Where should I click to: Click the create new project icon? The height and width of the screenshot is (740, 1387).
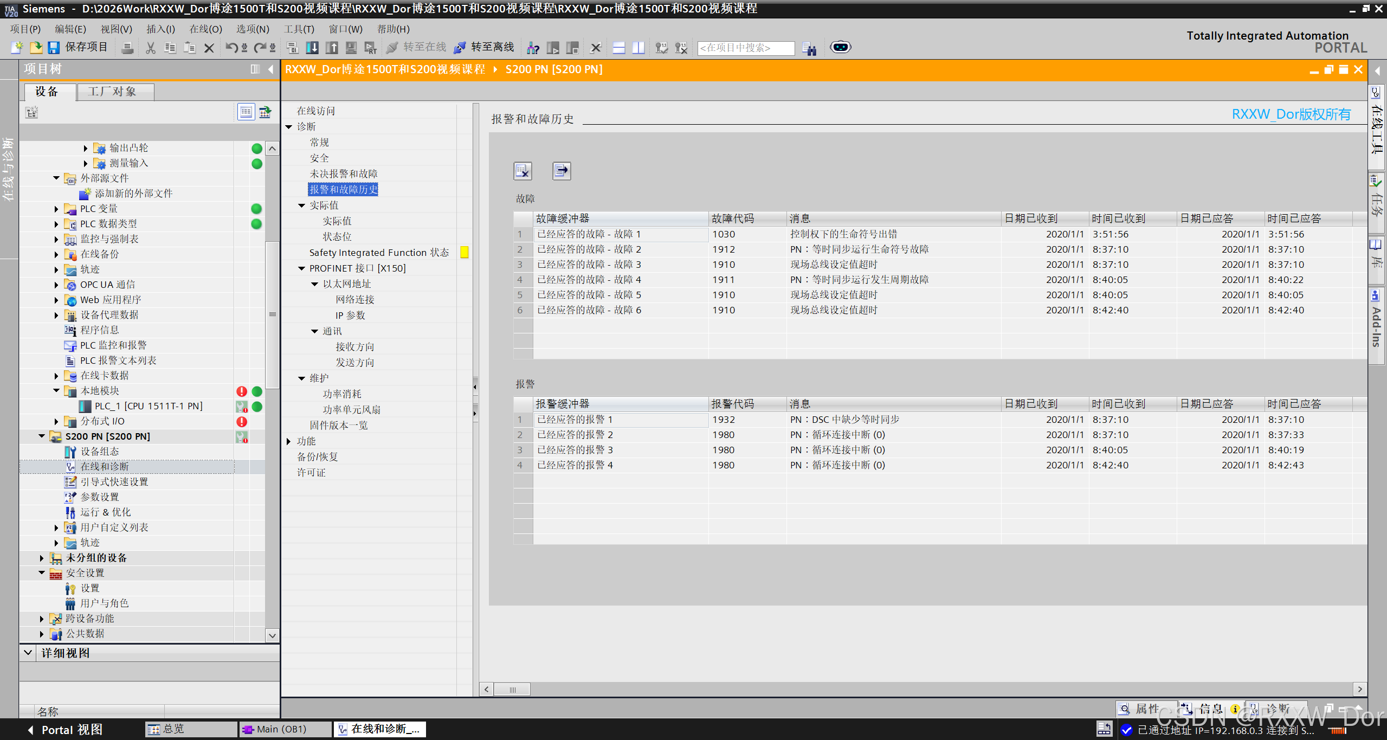[x=17, y=48]
